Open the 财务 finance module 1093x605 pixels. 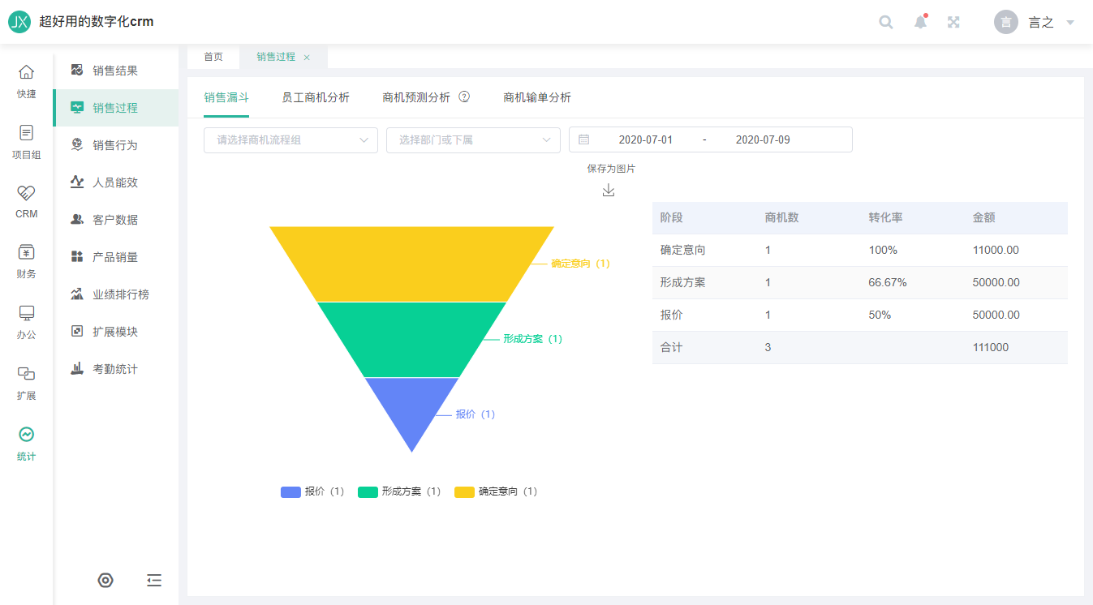point(27,262)
